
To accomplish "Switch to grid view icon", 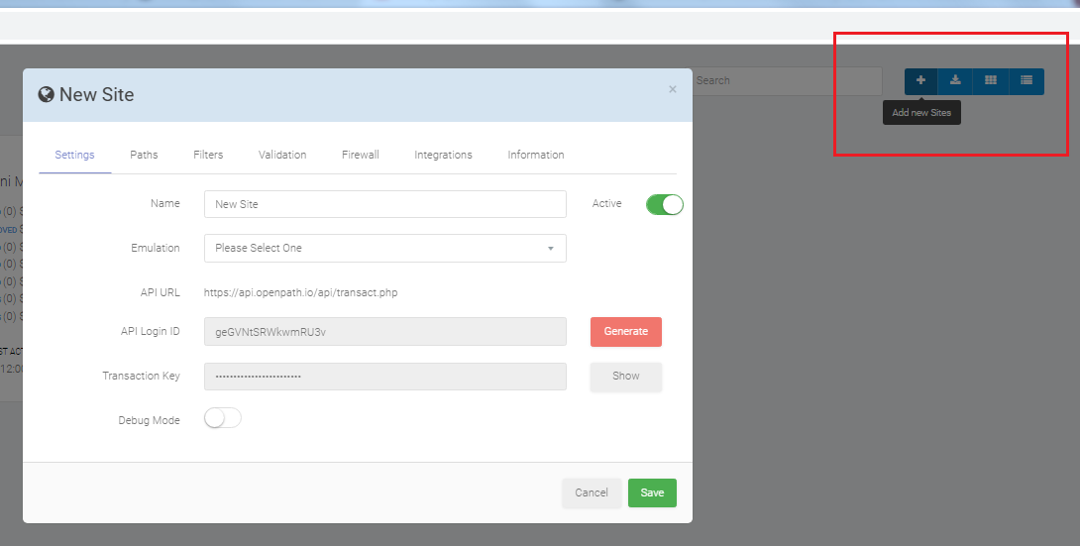I will 991,80.
